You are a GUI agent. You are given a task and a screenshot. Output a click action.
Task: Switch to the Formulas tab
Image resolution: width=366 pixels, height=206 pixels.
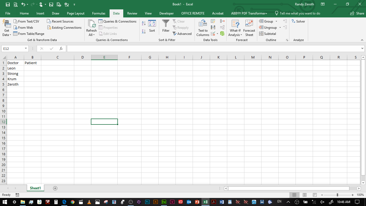[99, 13]
